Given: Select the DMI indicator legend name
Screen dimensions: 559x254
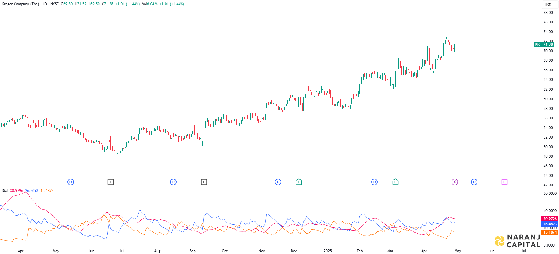Looking at the screenshot, I should point(5,191).
